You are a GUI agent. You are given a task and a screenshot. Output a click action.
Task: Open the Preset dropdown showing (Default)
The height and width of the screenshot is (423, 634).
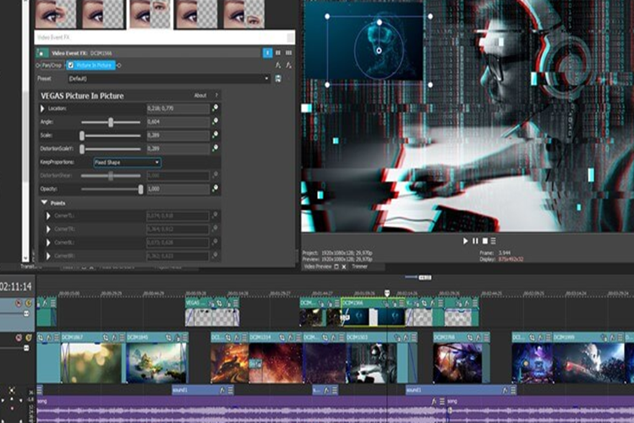pyautogui.click(x=168, y=79)
